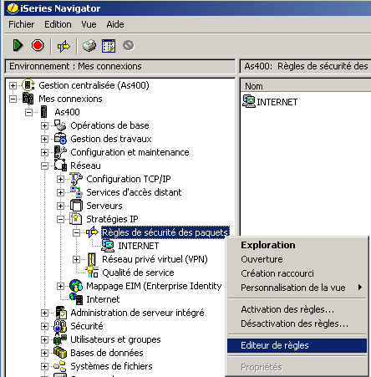The height and width of the screenshot is (377, 371).
Task: Click the Opérations de base icon
Action: pos(60,125)
